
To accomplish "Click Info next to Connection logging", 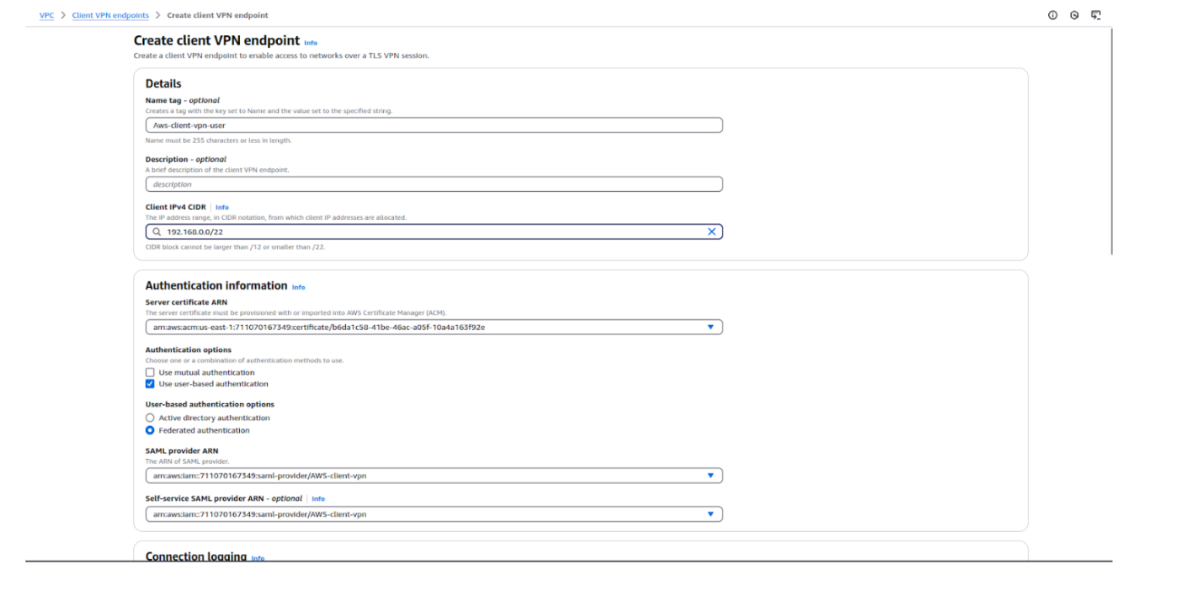I will [258, 557].
